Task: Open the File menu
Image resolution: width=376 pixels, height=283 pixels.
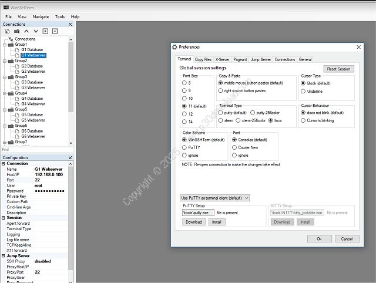Action: pos(8,17)
